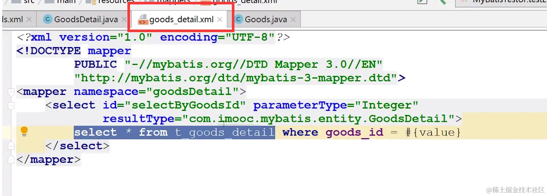Click the PUBLIC keyword in DOCTYPE

95,65
